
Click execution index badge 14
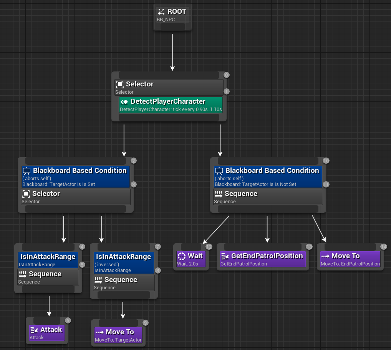384,247
